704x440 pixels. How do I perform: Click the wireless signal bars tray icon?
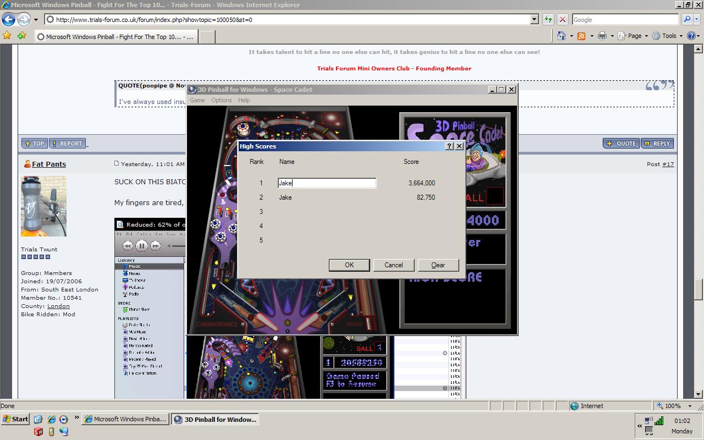(659, 421)
